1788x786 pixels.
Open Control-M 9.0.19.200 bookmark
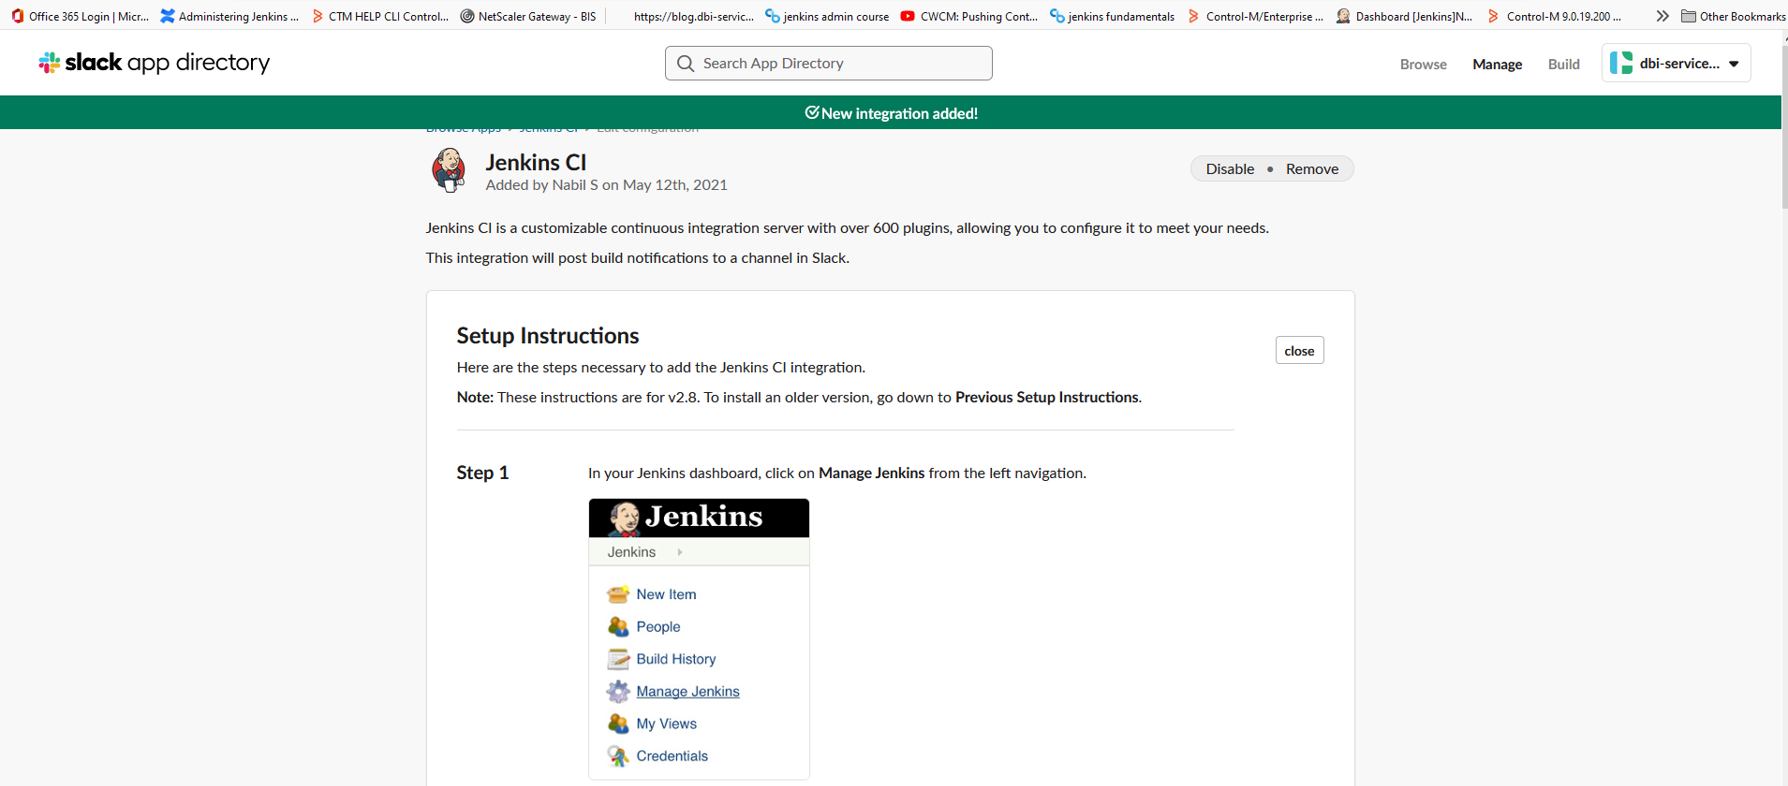tap(1555, 16)
